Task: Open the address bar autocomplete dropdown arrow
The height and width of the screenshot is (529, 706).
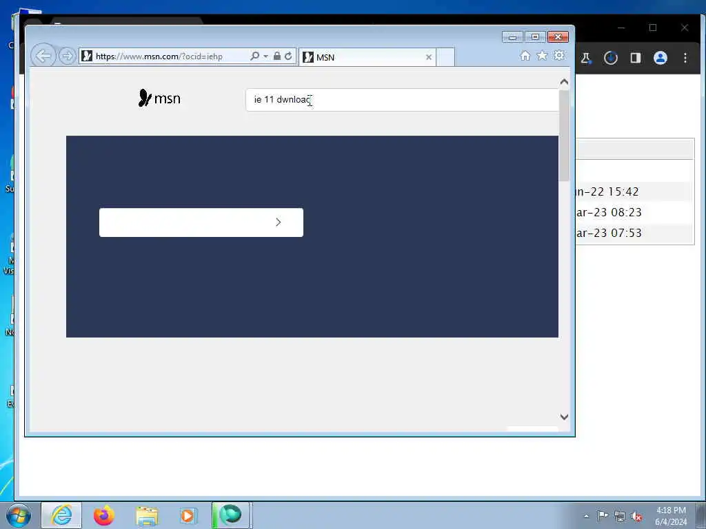Action: [265, 56]
